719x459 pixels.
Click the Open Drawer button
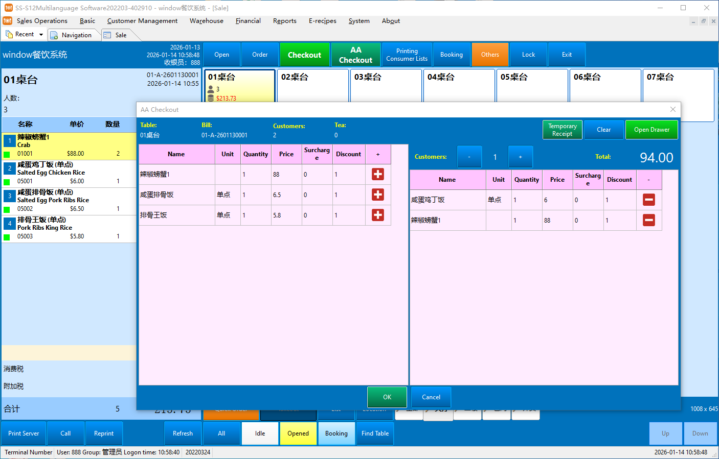click(651, 130)
